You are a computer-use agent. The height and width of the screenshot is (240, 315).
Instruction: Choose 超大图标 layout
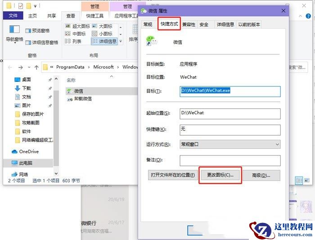coord(77,26)
